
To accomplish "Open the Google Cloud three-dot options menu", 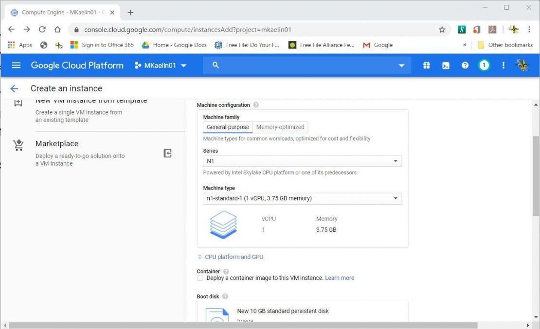I will (x=503, y=65).
